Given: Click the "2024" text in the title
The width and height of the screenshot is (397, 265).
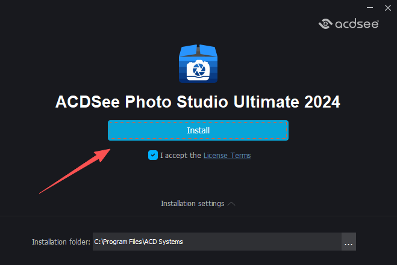Looking at the screenshot, I should pyautogui.click(x=321, y=101).
